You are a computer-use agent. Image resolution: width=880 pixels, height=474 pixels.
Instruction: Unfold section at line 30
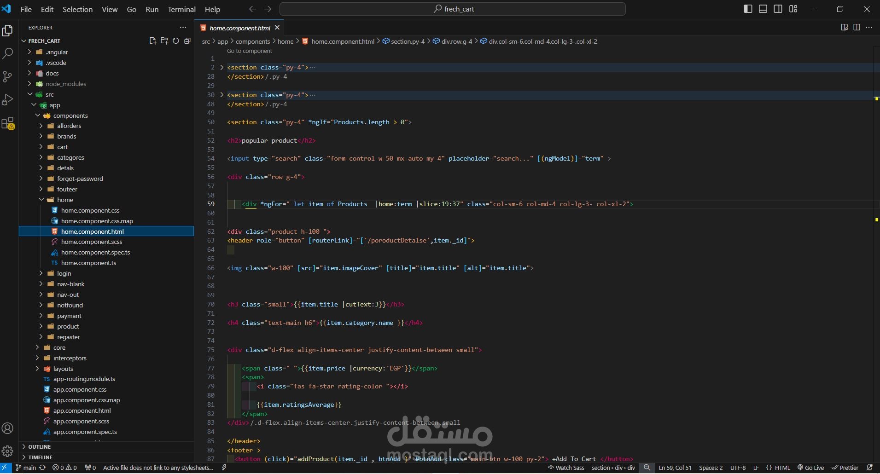221,95
